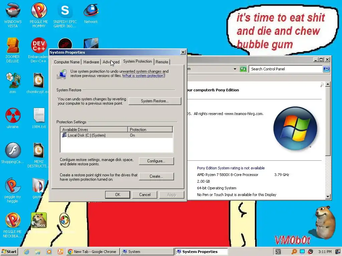Screen dimensions: 342x256
Task: Click the Available Drives column header
Action: point(94,130)
